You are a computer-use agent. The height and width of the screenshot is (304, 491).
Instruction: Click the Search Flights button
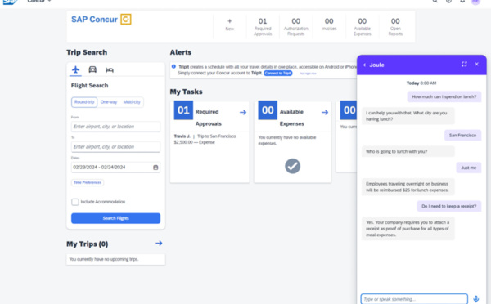[x=115, y=218]
